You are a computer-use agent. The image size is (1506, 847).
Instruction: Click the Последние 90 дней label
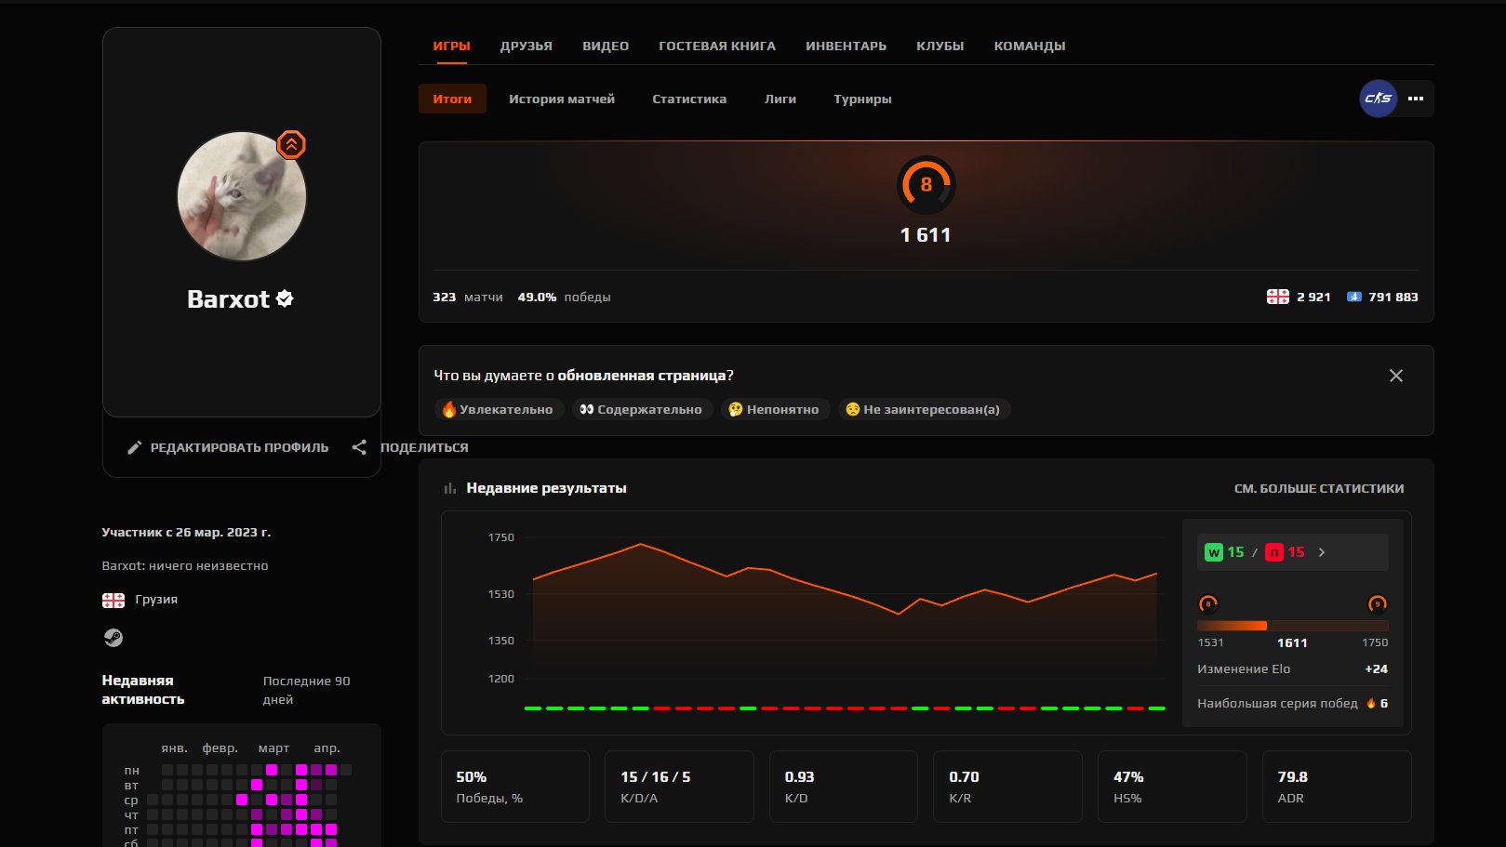pos(307,690)
